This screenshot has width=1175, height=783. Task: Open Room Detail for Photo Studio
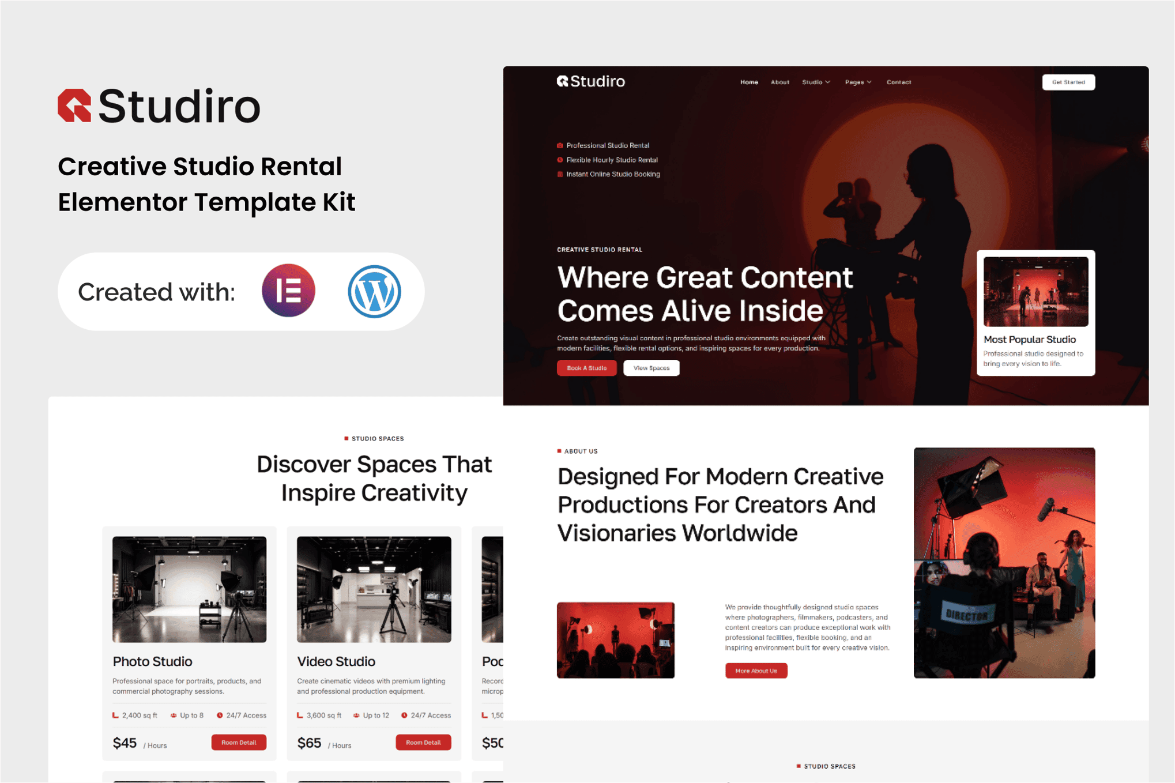point(239,742)
